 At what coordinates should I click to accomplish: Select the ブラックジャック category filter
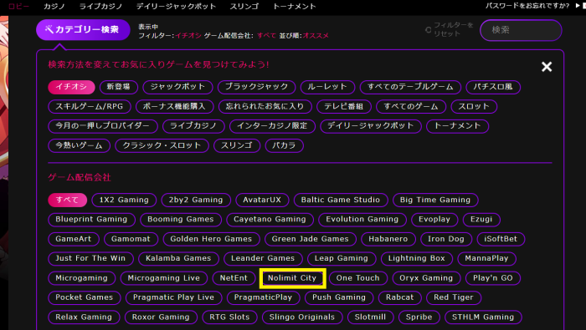click(256, 87)
